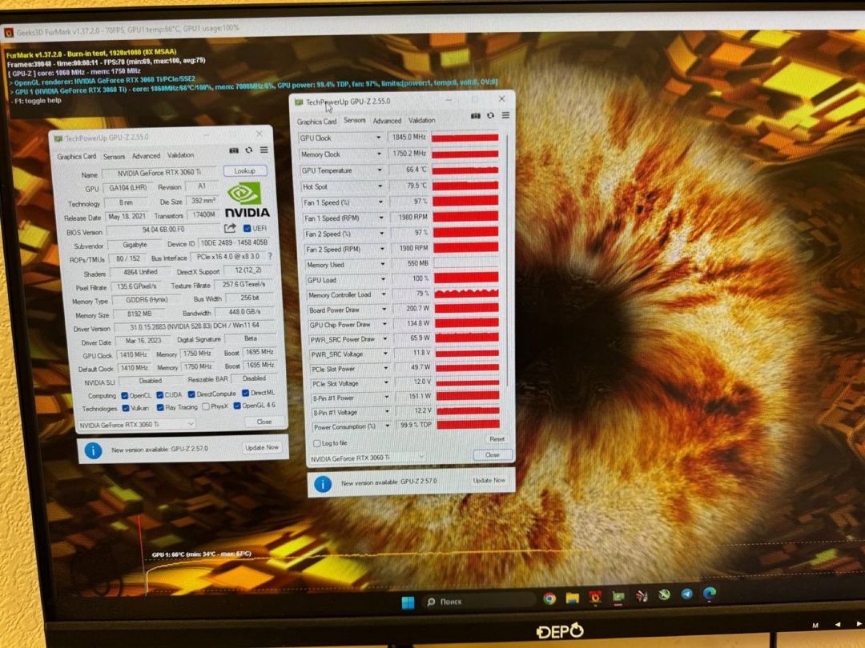Open the Power Consumption (%) dropdown
Image resolution: width=865 pixels, height=648 pixels.
pyautogui.click(x=388, y=426)
